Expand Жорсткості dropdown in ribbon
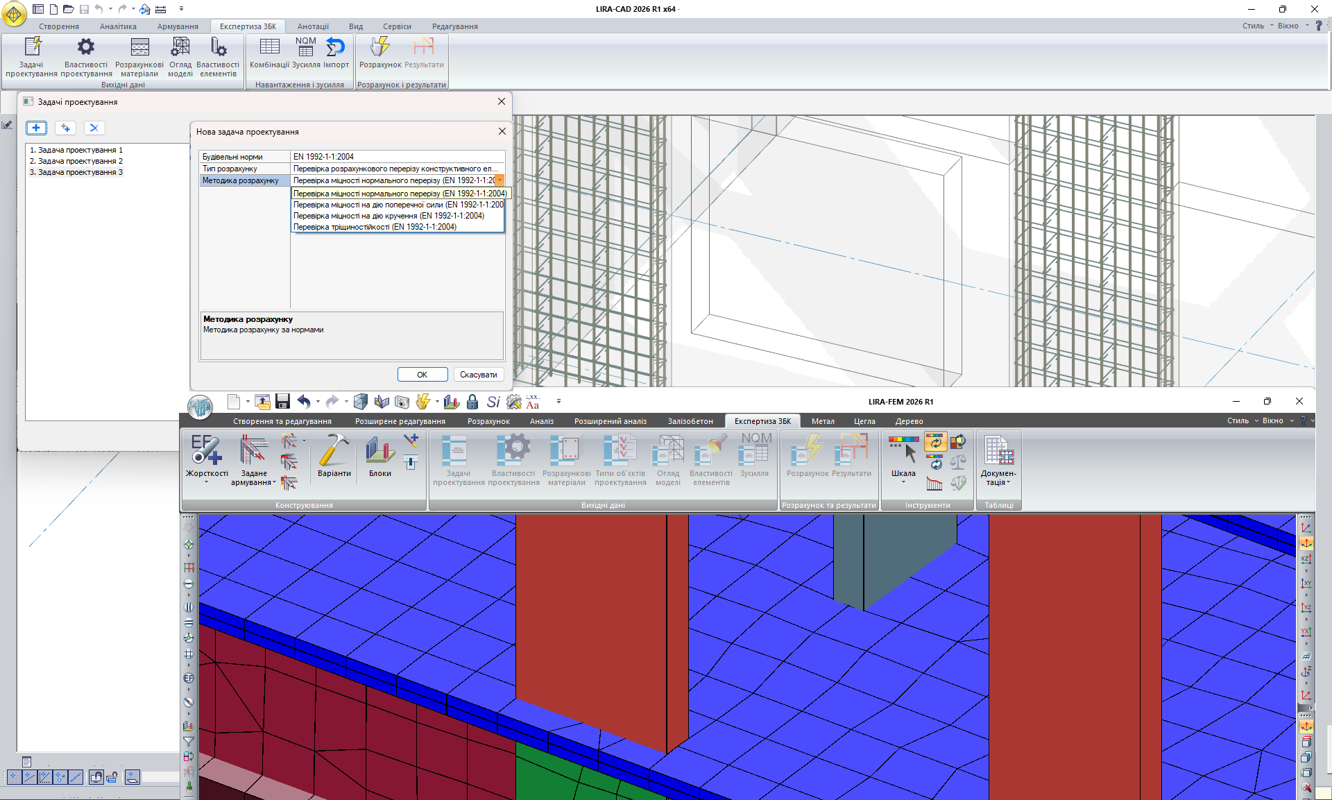This screenshot has width=1332, height=800. [x=206, y=482]
